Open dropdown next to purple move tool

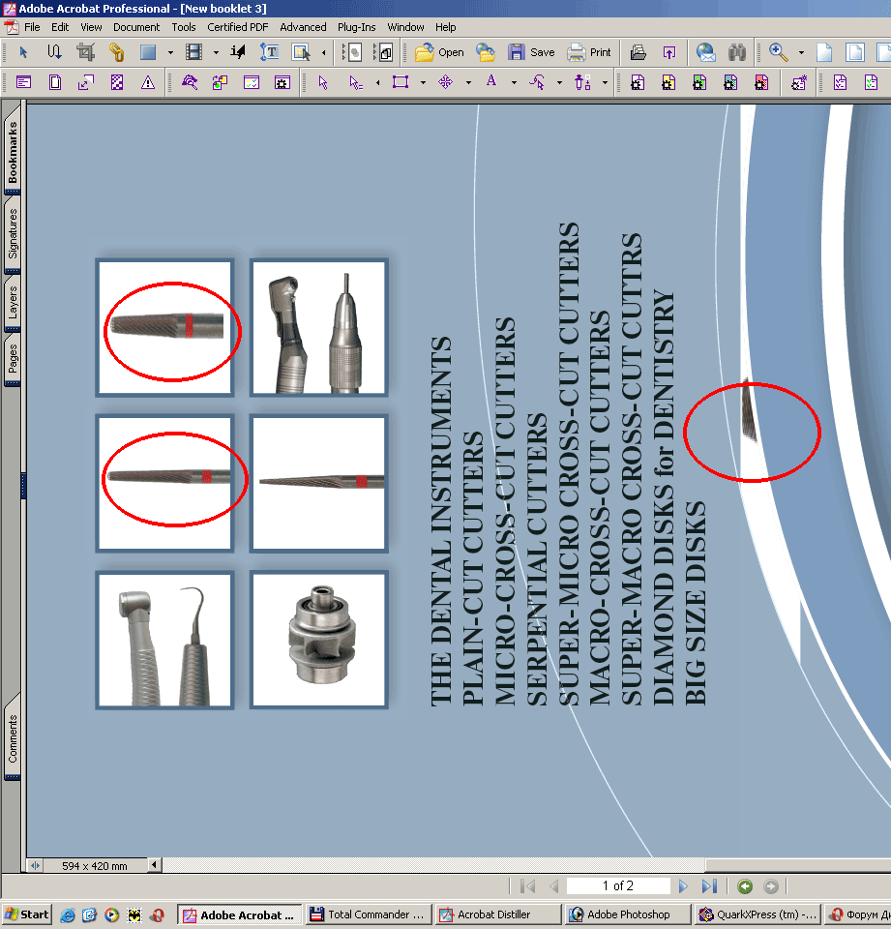click(x=468, y=83)
